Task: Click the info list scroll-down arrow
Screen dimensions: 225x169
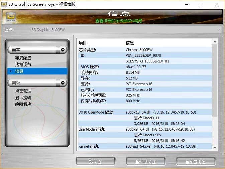Action: [x=215, y=147]
